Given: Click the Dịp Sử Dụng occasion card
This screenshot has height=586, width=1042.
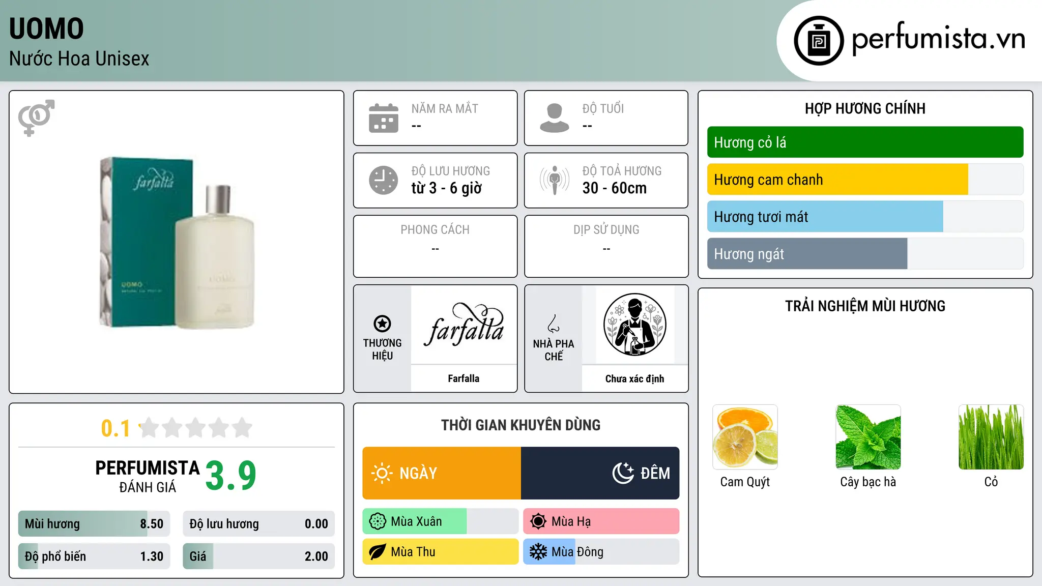Looking at the screenshot, I should coord(606,246).
